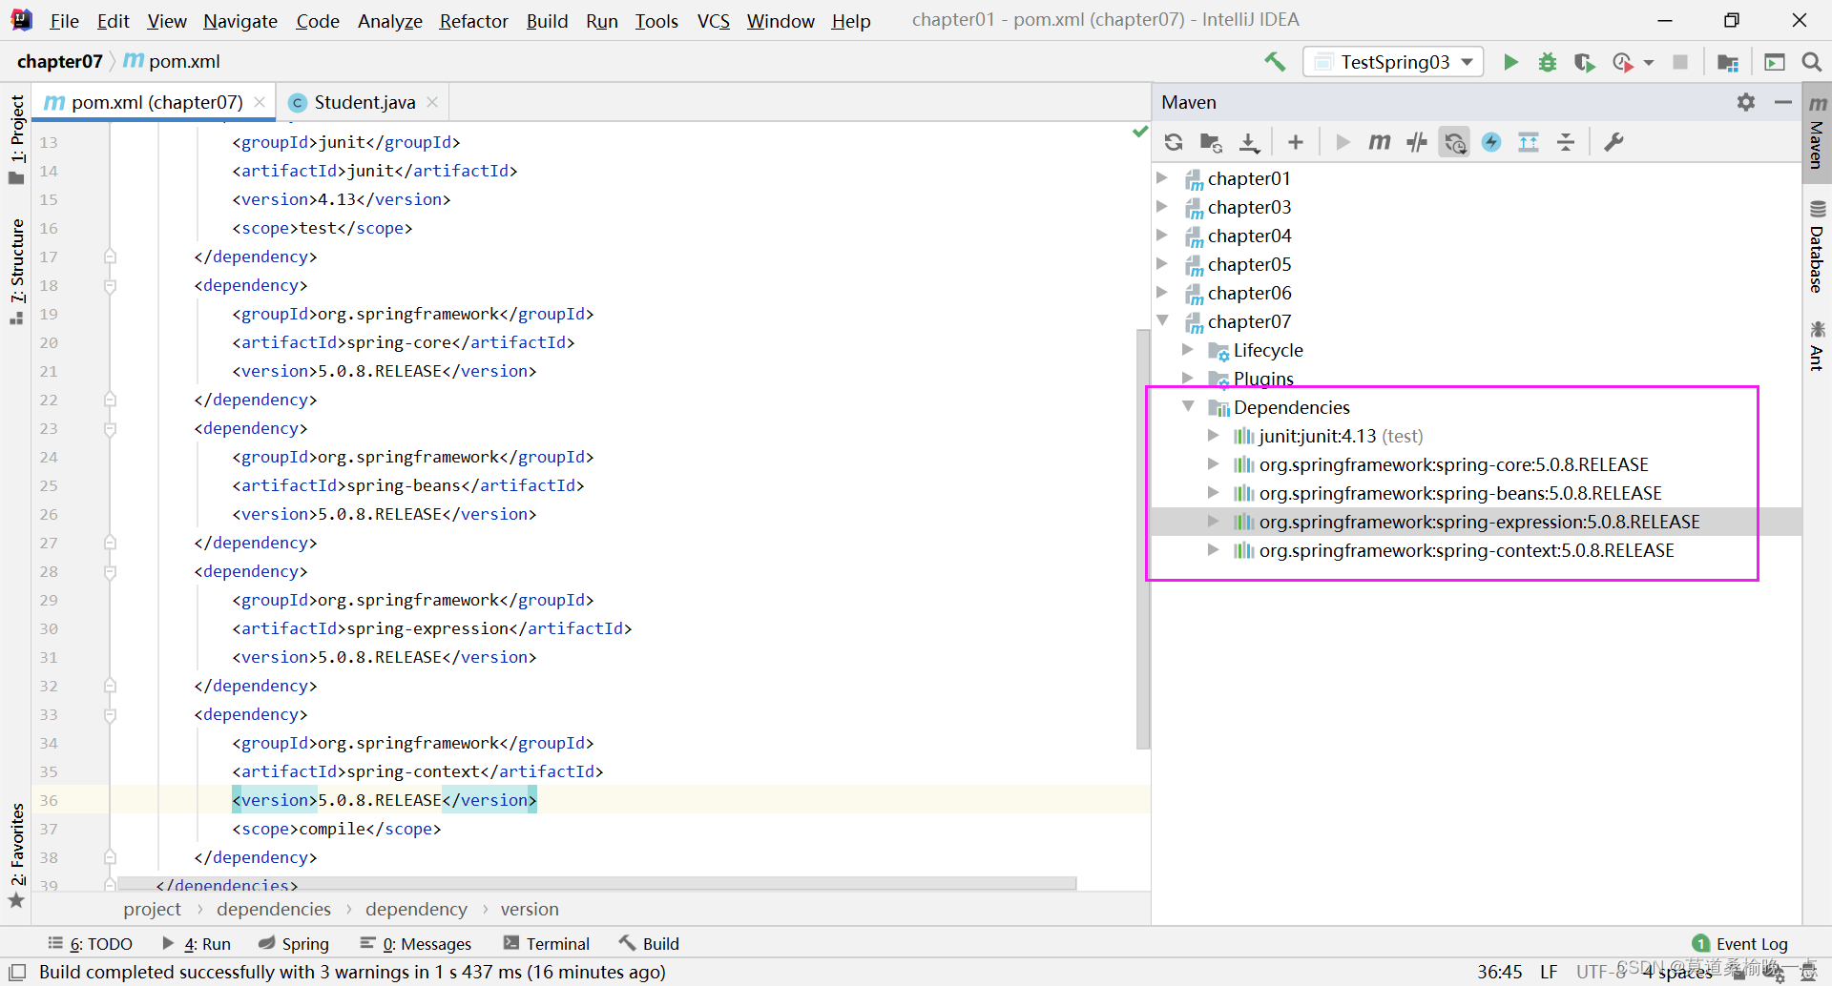
Task: Expand junit:junit:4.13 dependency
Action: click(1214, 436)
